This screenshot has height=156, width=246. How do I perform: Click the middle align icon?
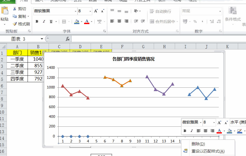click(119, 11)
